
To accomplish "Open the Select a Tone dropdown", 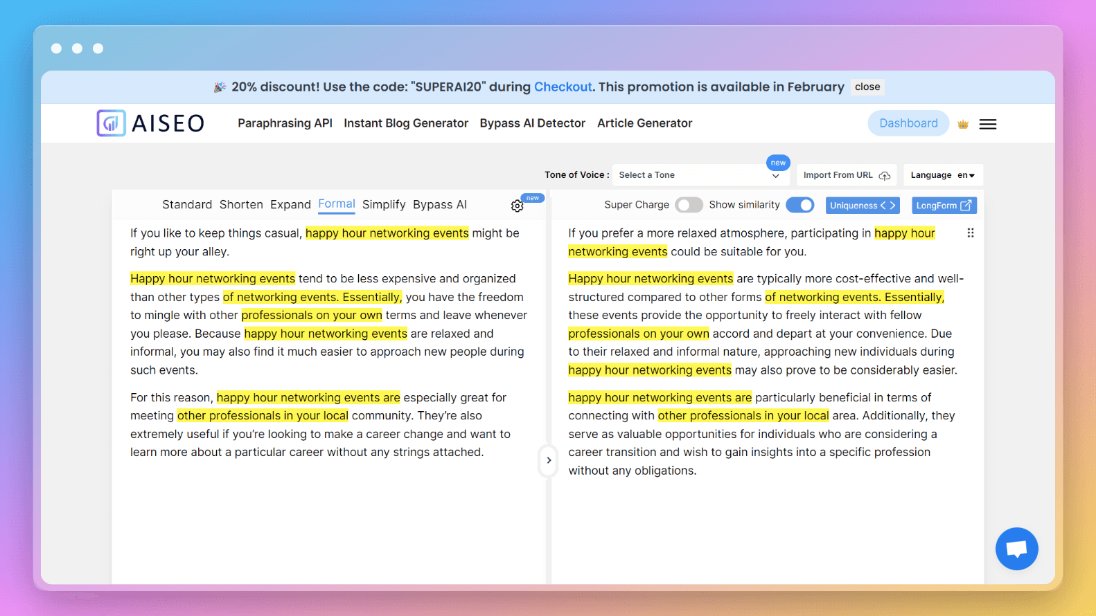I will click(698, 175).
